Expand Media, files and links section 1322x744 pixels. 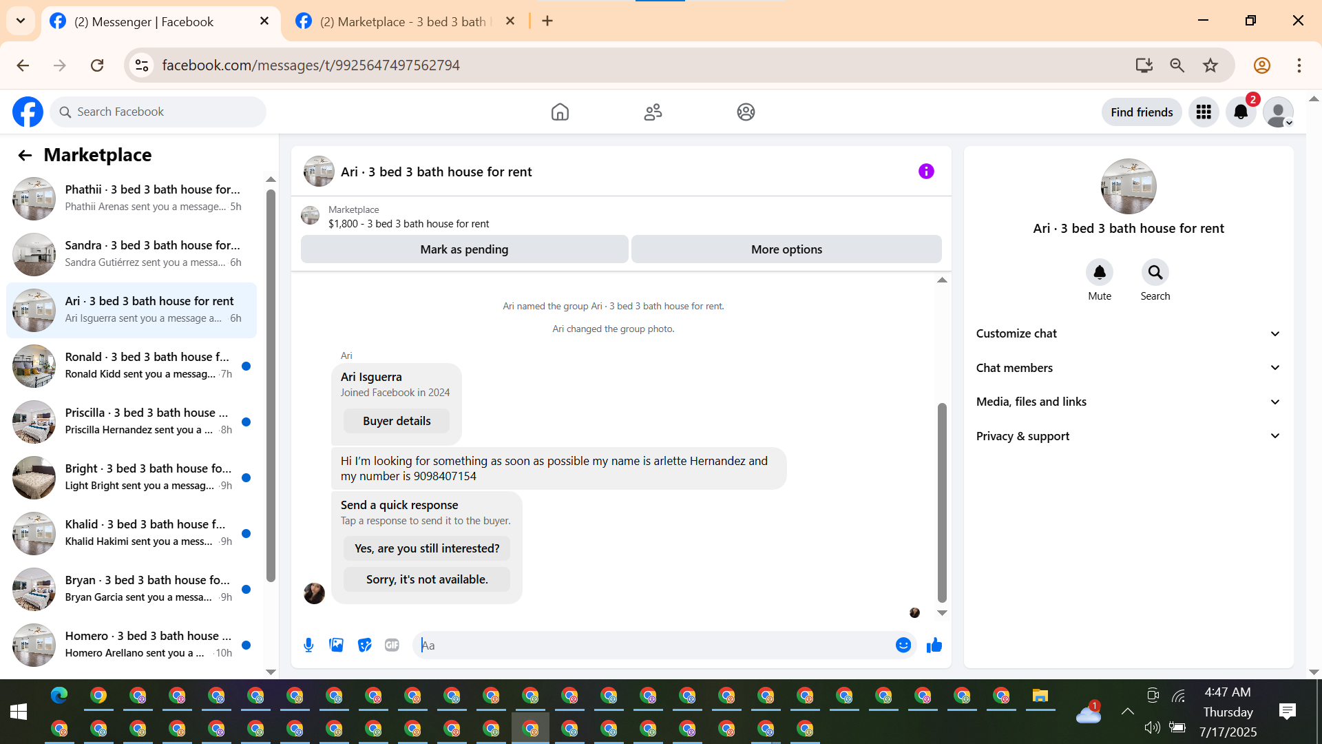[1128, 402]
